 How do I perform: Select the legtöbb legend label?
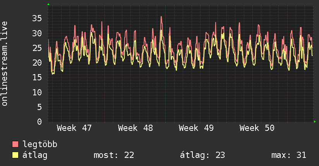40,144
